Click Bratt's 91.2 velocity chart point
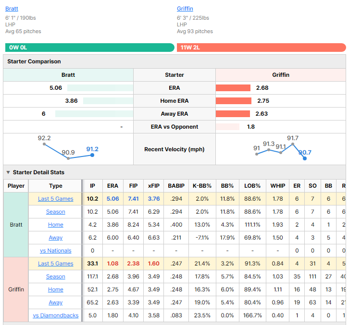This screenshot has width=349, height=325. coord(92,155)
